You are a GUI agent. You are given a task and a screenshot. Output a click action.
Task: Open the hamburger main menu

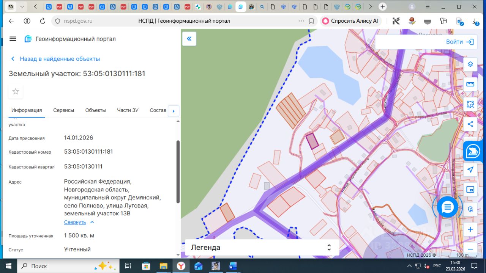pos(13,39)
